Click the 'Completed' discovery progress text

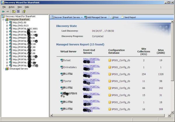tap(98, 36)
